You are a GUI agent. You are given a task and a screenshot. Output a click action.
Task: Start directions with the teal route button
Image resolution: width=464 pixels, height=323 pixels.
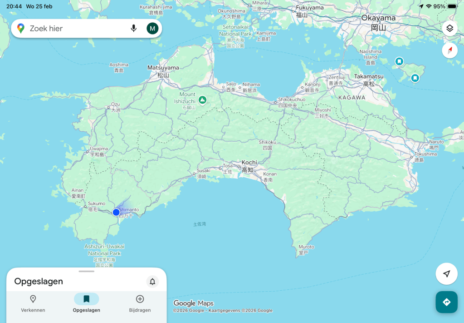click(446, 302)
